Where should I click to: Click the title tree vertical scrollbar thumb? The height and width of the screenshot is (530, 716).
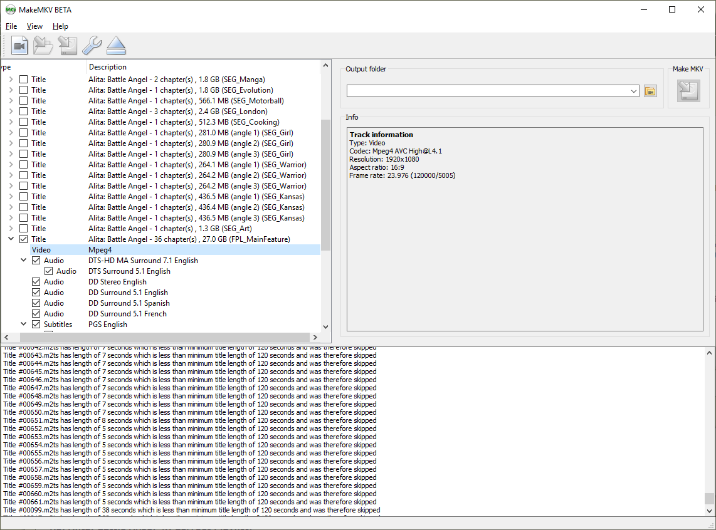[x=325, y=185]
